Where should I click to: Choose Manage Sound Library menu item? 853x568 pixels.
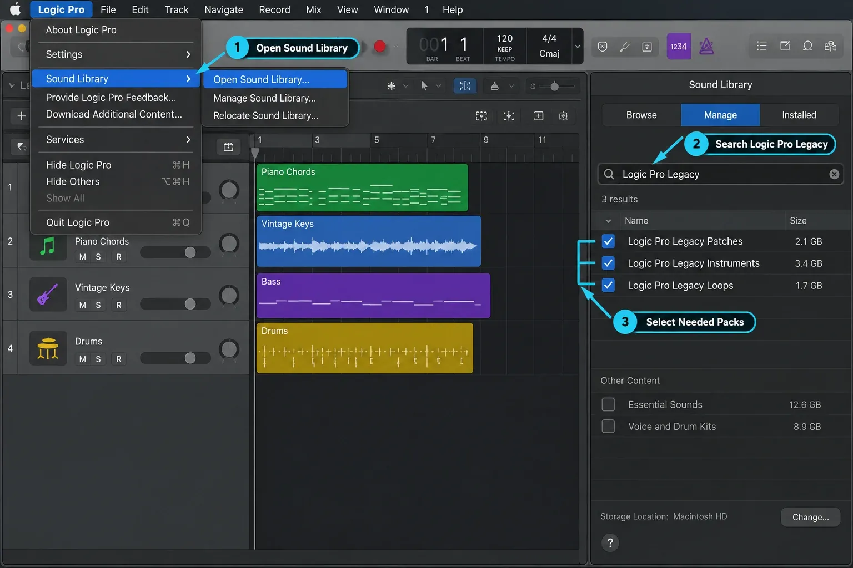point(275,98)
